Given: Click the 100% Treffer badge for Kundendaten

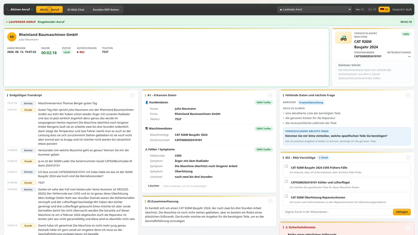Looking at the screenshot, I should (264, 102).
